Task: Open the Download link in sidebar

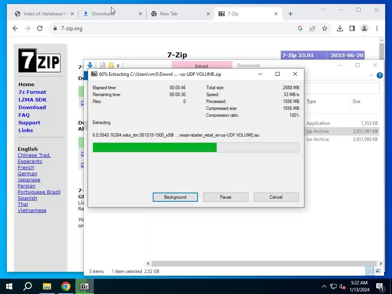Action: click(x=32, y=108)
